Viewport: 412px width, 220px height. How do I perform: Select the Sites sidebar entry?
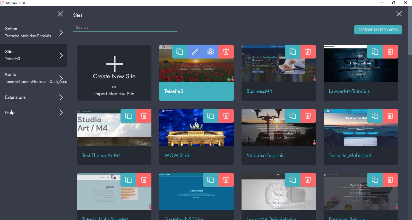click(x=33, y=55)
